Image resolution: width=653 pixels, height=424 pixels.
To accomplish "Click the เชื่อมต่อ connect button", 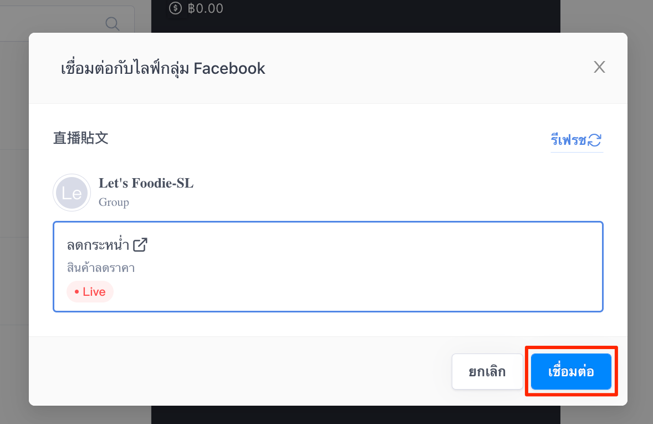I will 571,371.
